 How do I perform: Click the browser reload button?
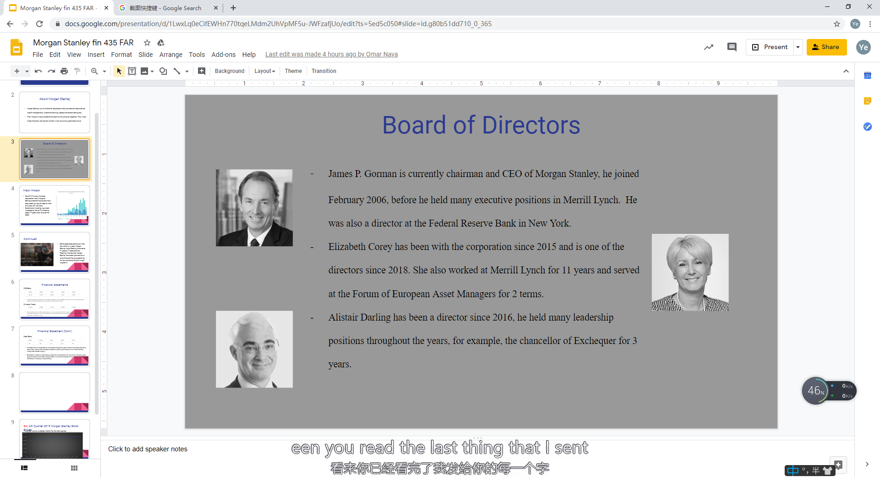[x=39, y=24]
